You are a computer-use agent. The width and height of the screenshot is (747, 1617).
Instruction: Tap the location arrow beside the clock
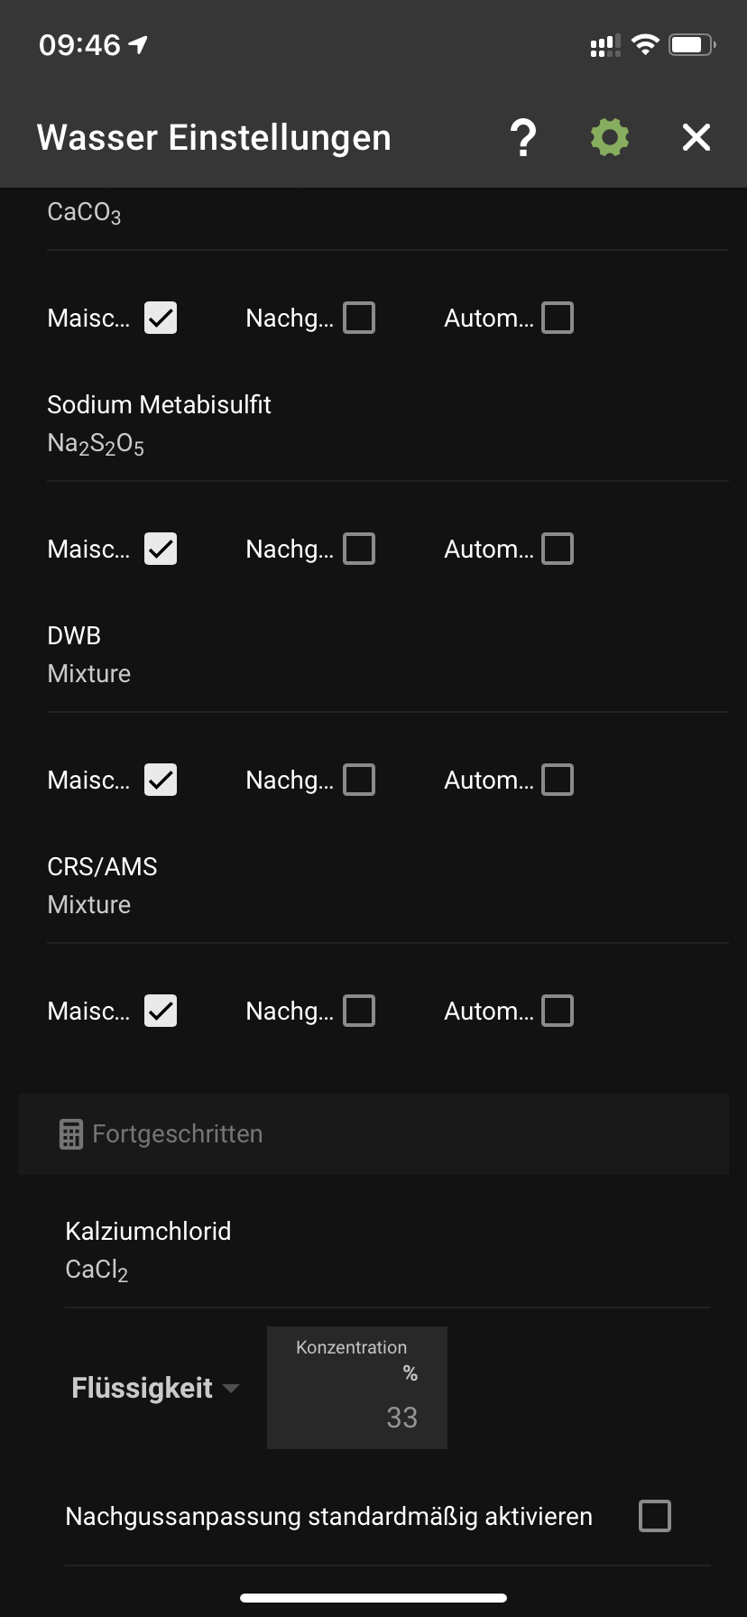[x=139, y=44]
